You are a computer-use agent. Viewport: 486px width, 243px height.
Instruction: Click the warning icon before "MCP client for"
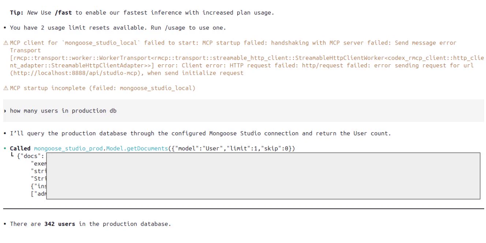pyautogui.click(x=5, y=43)
